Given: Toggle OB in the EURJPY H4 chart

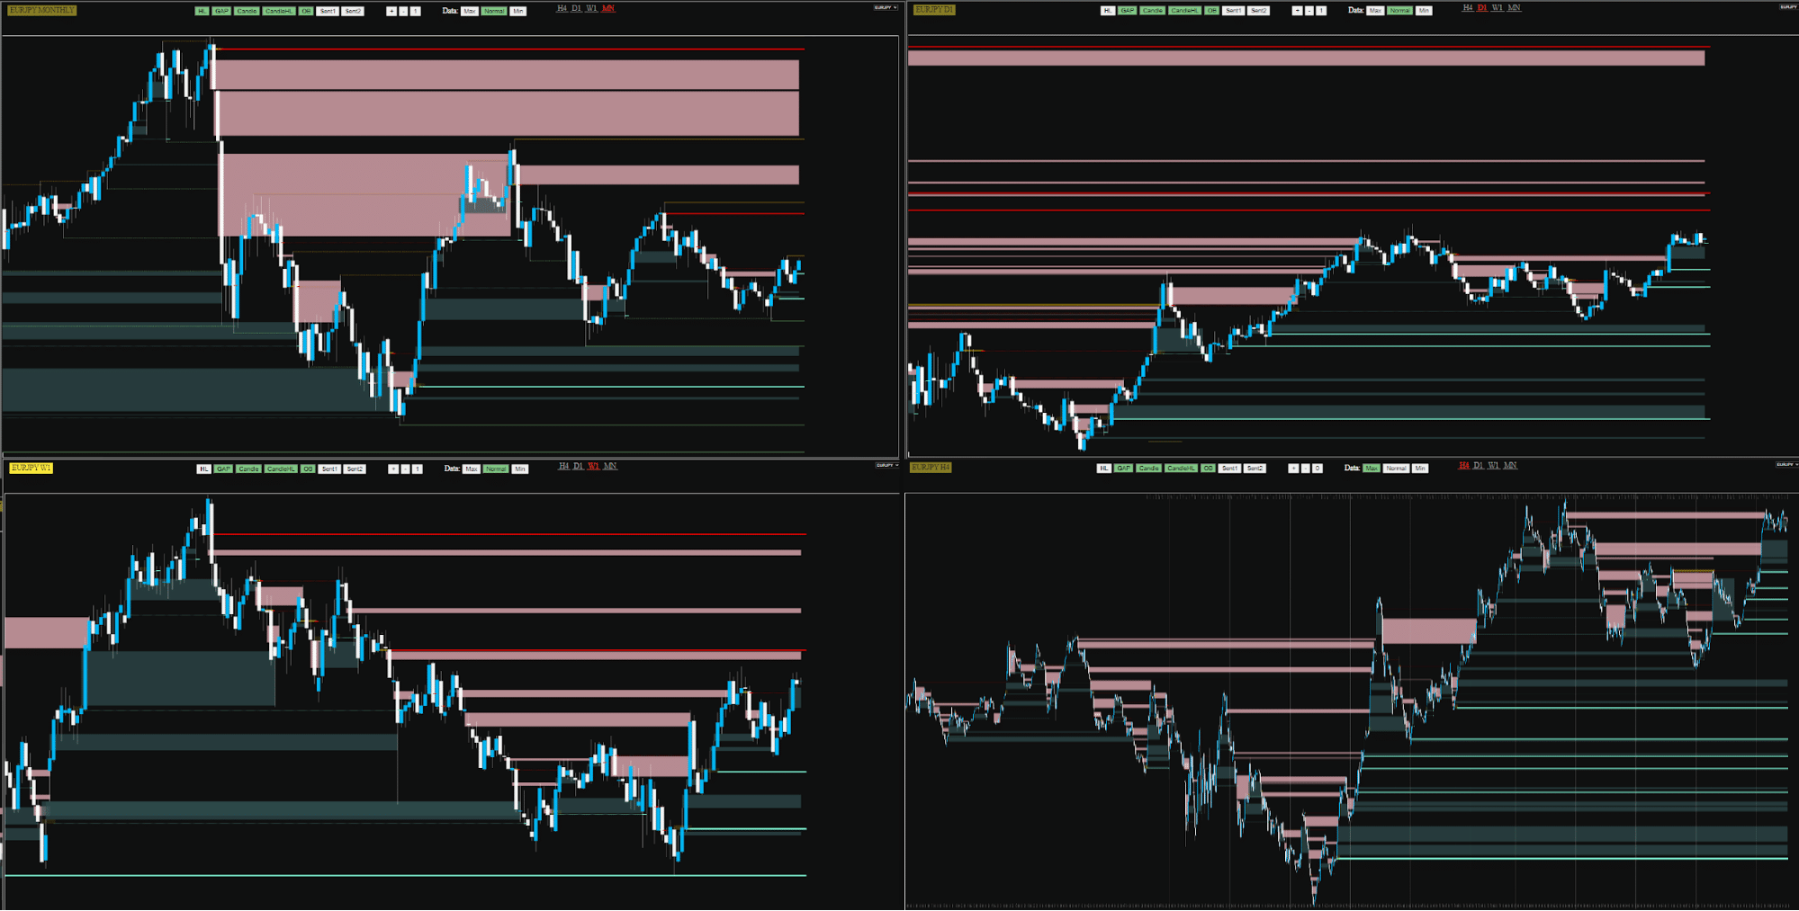Looking at the screenshot, I should [1208, 469].
